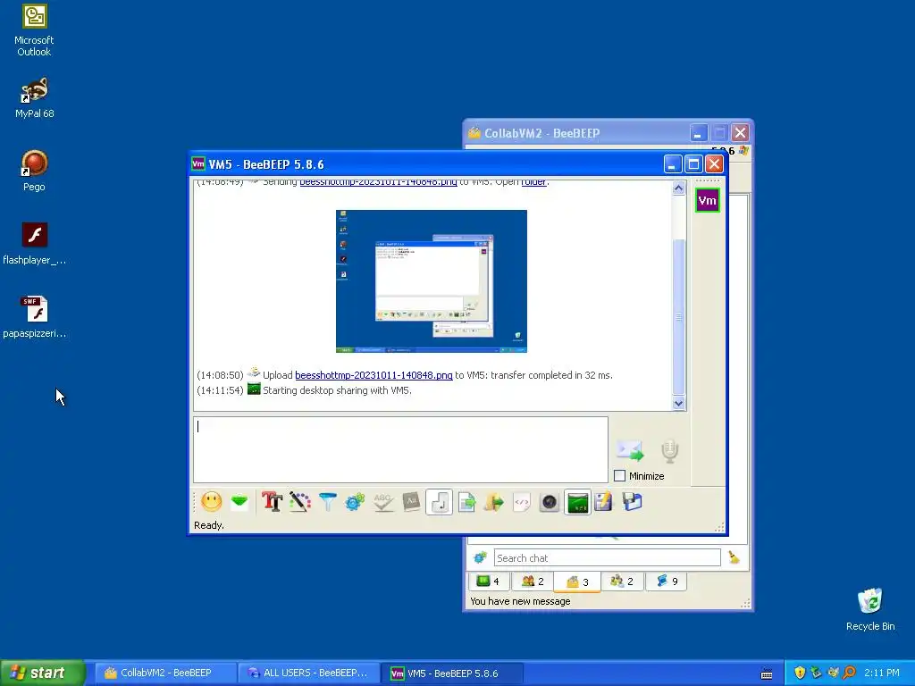This screenshot has height=686, width=915.
Task: Select the Recycle Bin icon
Action: click(870, 609)
